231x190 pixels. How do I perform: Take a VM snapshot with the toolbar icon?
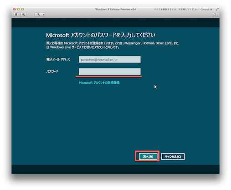[x=23, y=15]
